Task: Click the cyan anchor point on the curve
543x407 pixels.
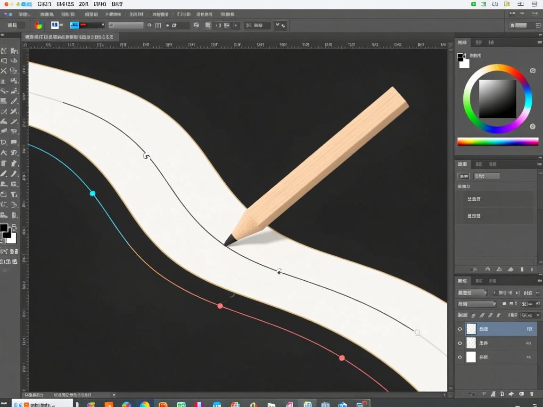Action: 93,194
